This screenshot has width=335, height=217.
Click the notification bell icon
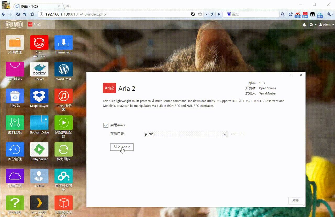(x=304, y=25)
